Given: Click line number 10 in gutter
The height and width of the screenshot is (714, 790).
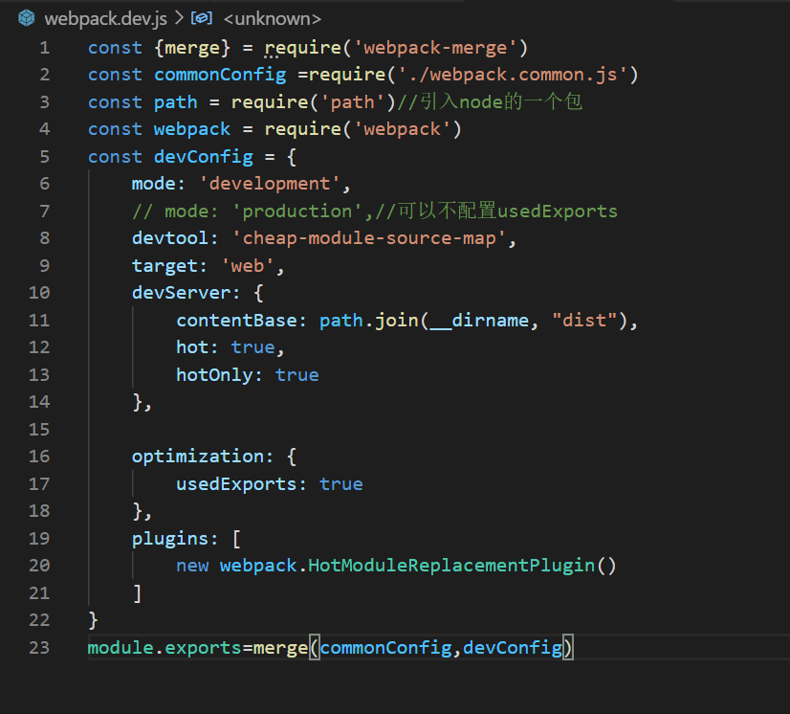Looking at the screenshot, I should 39,293.
